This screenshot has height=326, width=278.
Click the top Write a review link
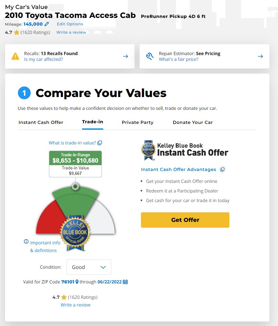(x=71, y=32)
